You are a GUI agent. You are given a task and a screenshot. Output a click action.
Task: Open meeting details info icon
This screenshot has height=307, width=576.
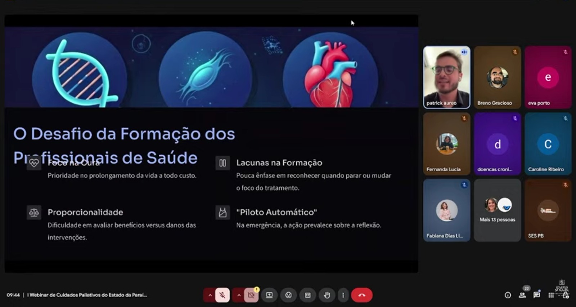(508, 295)
